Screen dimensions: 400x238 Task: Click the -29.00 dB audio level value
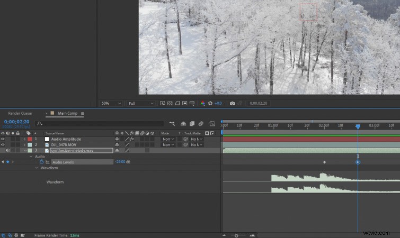(120, 162)
